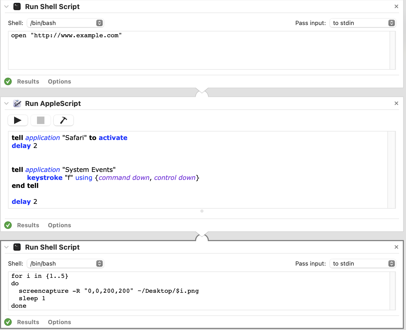This screenshot has width=406, height=330.
Task: Click the green success checkmark of the first shell script
Action: pos(8,81)
